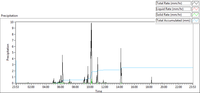This screenshot has height=93, width=200.
Task: Click the blue Total Accumulated line icon
Action: pos(195,20)
